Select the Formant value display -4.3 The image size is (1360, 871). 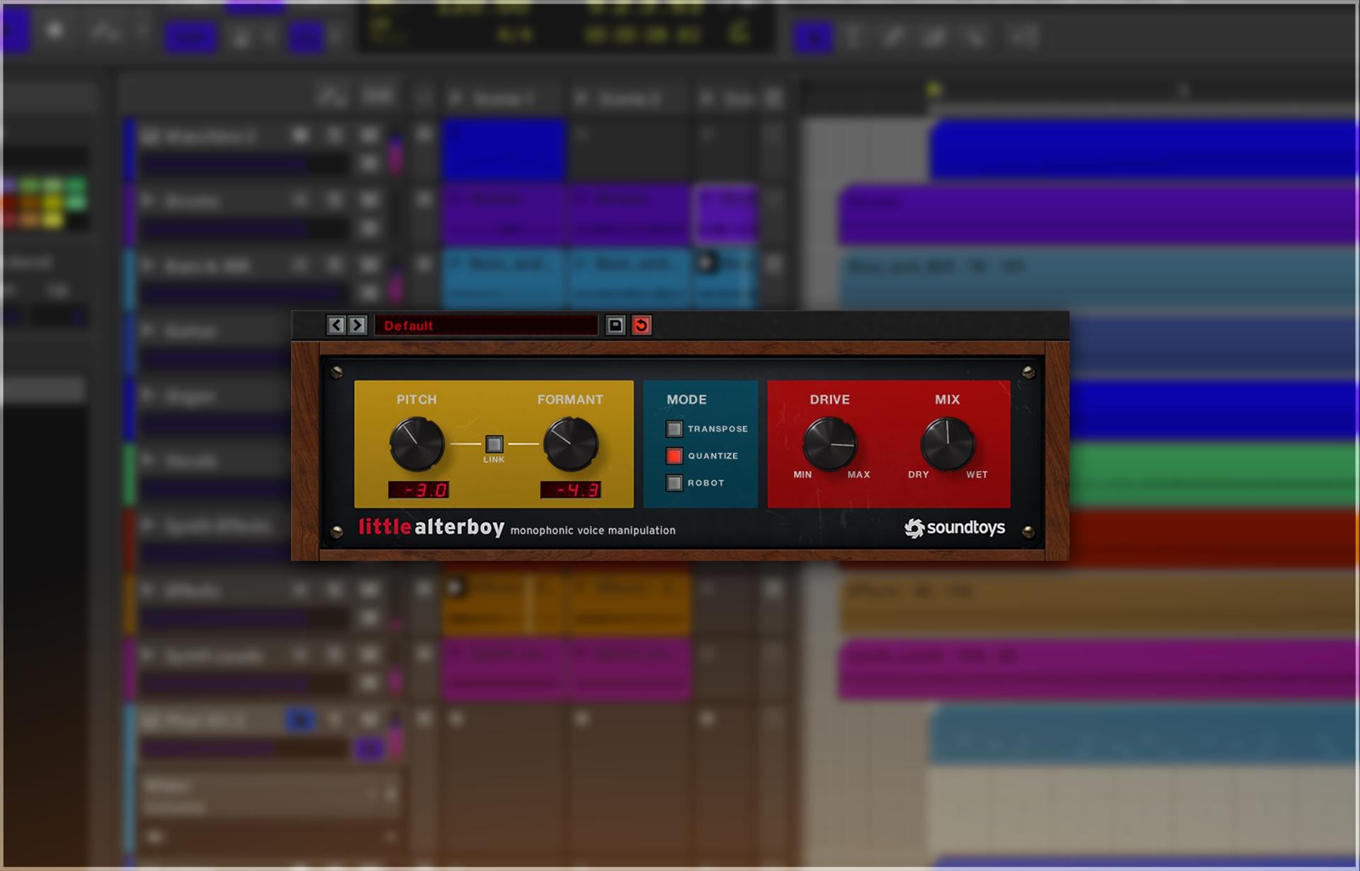tap(571, 489)
